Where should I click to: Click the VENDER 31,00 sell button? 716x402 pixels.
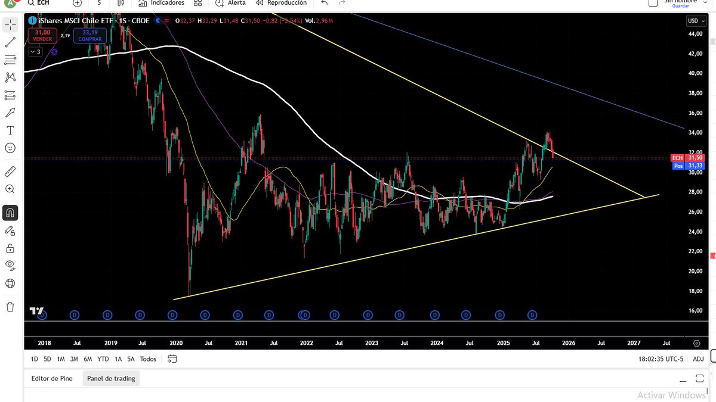pyautogui.click(x=43, y=36)
